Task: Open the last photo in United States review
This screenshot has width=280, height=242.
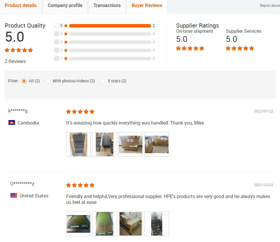Action: (157, 224)
